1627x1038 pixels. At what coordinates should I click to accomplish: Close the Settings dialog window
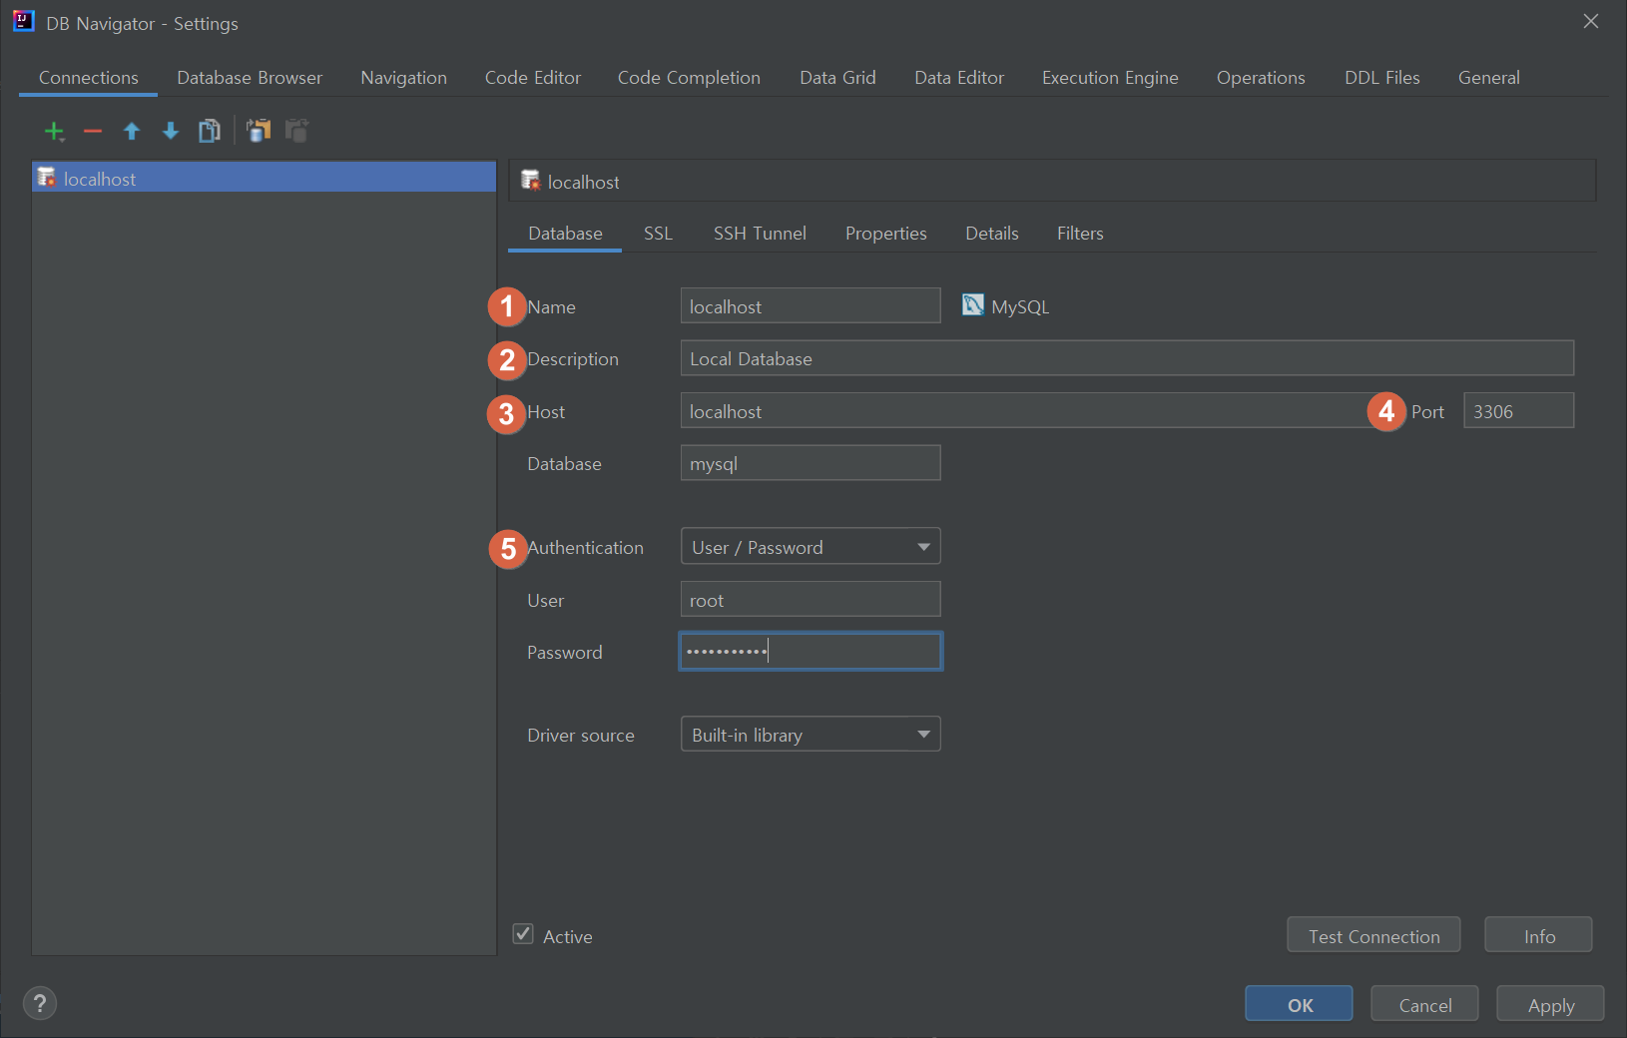coord(1591,21)
